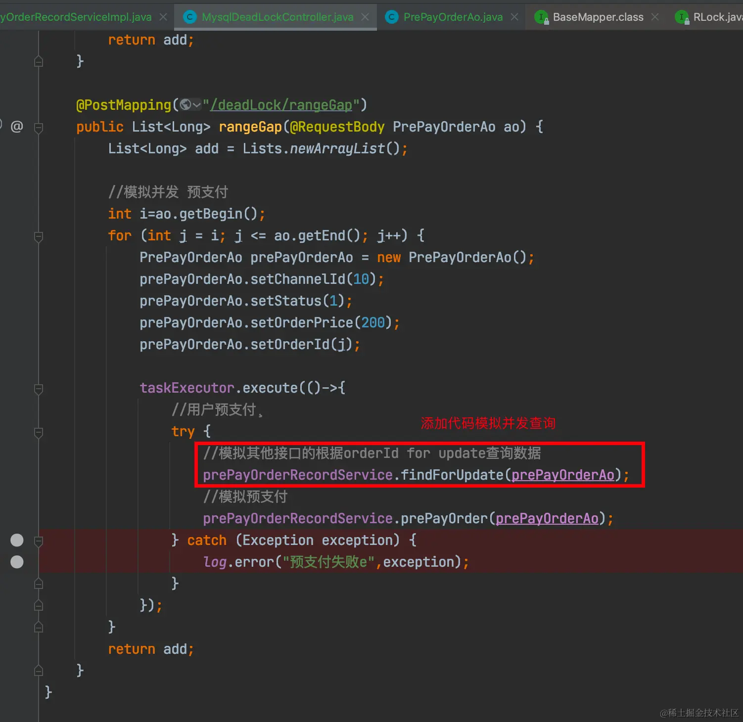Click the class icon on MysqlDeadLockController tab
Screen dimensions: 743x722
coord(189,17)
